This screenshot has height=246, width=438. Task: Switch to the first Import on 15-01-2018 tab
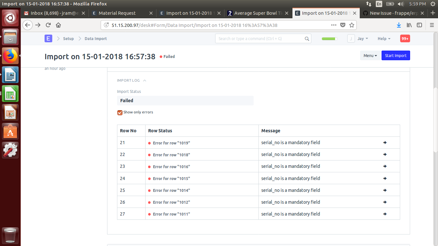click(190, 13)
